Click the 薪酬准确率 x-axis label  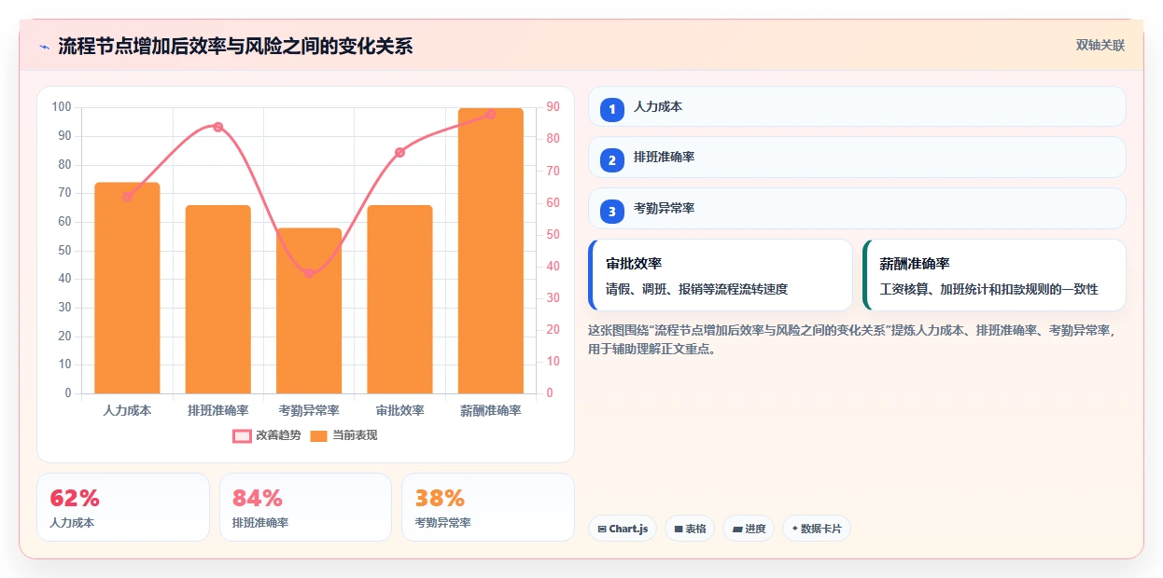click(490, 410)
